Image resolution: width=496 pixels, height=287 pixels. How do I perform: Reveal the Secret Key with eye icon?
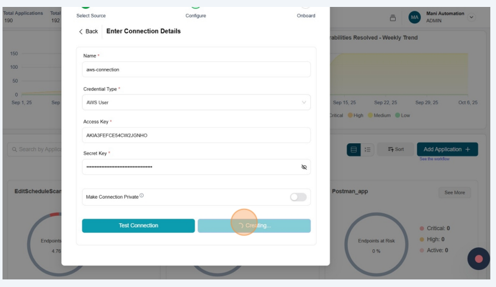(304, 167)
